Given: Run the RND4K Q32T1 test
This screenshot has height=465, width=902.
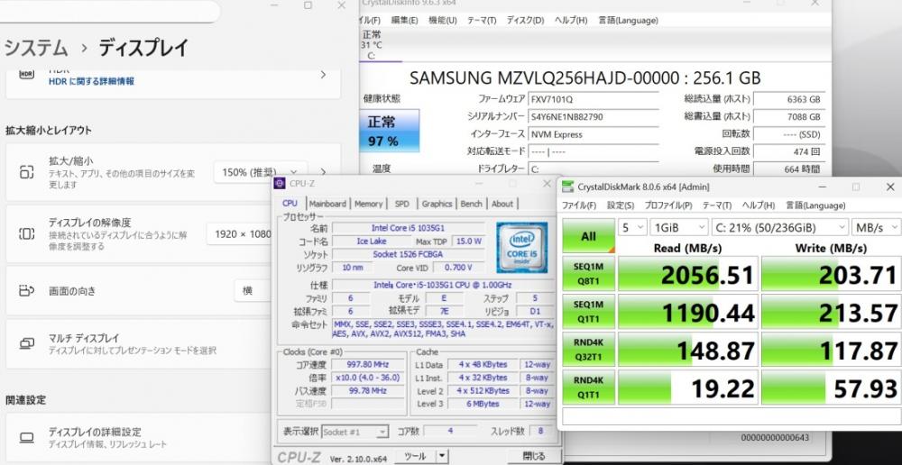Looking at the screenshot, I should pyautogui.click(x=588, y=350).
